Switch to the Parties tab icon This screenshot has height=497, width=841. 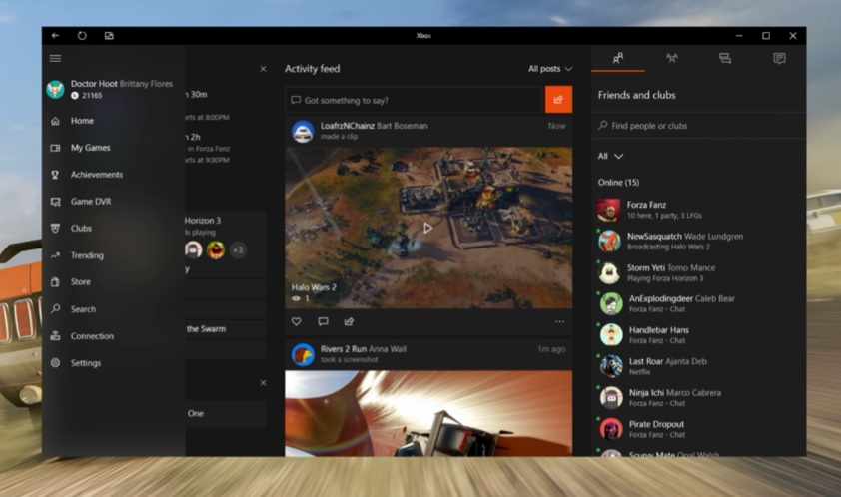(x=671, y=59)
